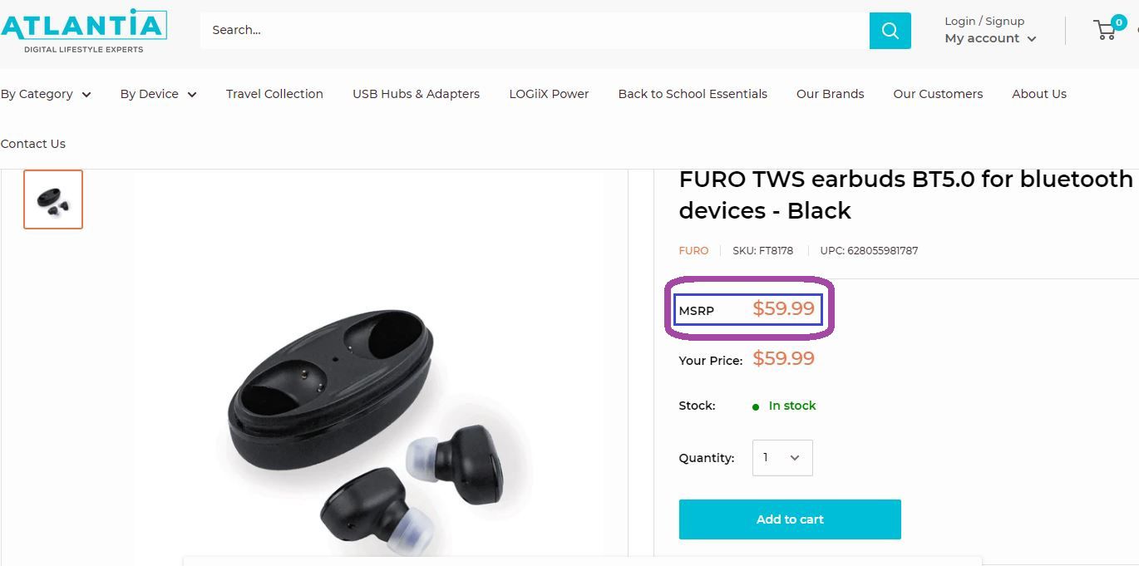The height and width of the screenshot is (566, 1139).
Task: Click the search magnifier button
Action: point(890,31)
